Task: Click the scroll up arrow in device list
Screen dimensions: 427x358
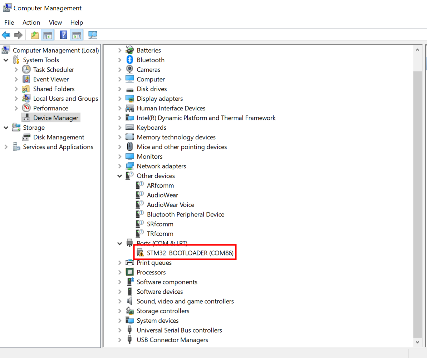Action: pos(417,50)
